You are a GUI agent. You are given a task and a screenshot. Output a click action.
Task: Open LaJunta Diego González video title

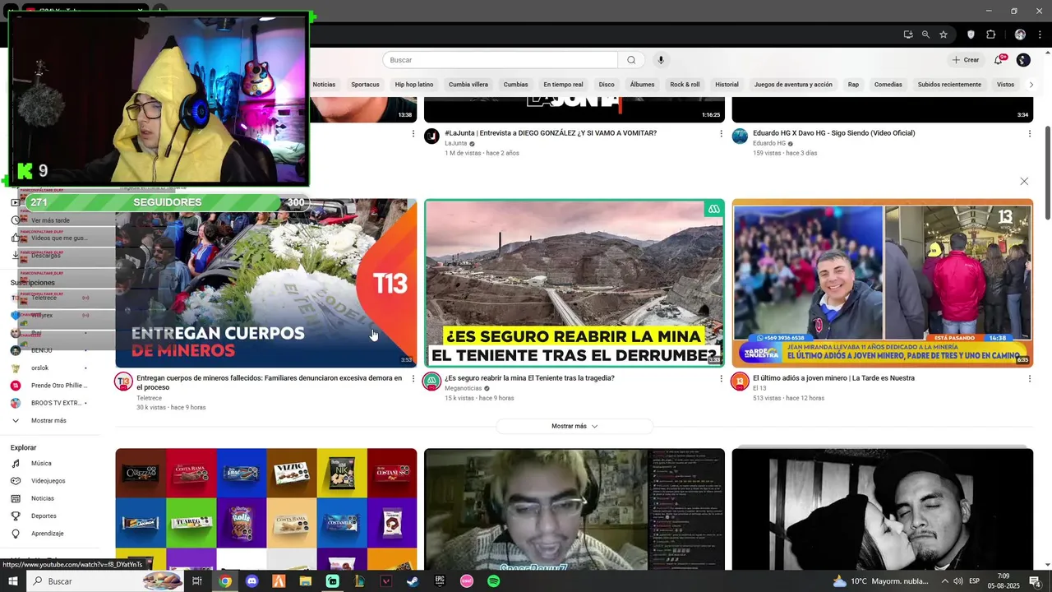click(551, 133)
